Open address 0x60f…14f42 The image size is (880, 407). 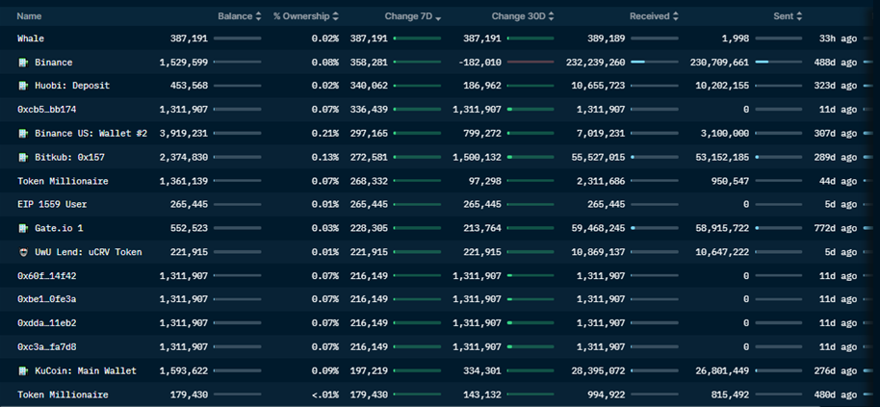(46, 276)
